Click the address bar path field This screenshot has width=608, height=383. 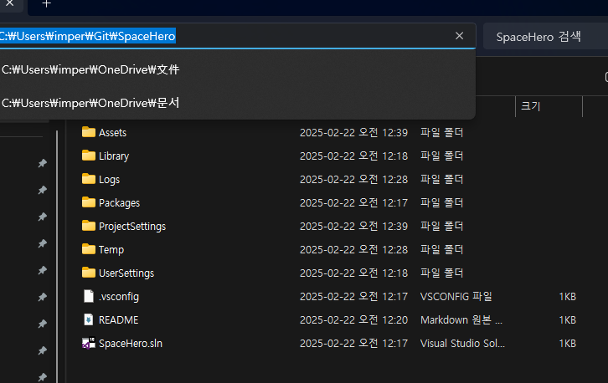tap(236, 36)
